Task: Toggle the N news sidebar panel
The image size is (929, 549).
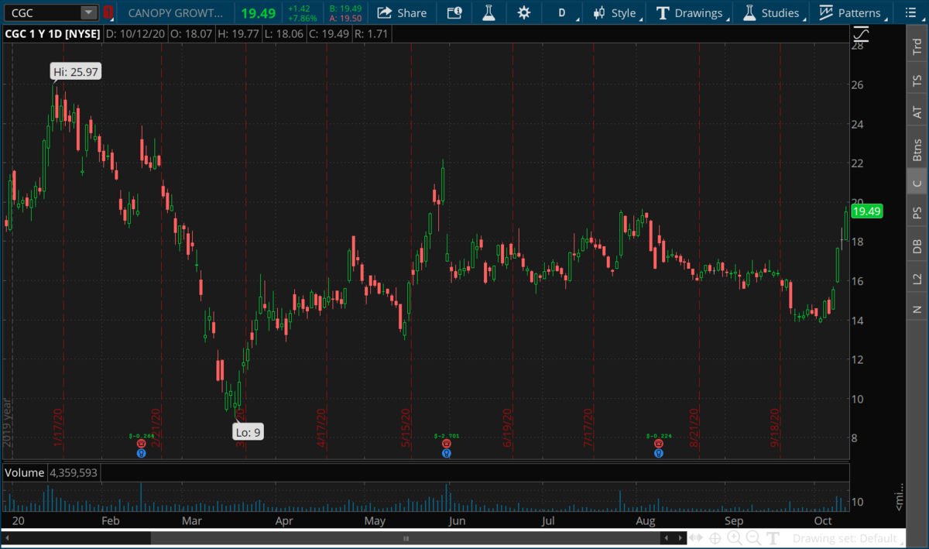Action: [x=917, y=308]
